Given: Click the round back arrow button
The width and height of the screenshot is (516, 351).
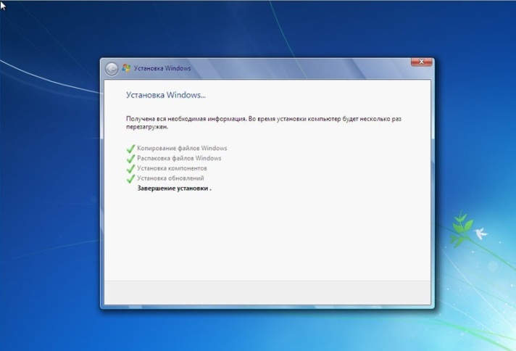Looking at the screenshot, I should tap(112, 69).
